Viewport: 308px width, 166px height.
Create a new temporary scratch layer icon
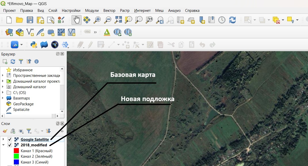[51, 32]
